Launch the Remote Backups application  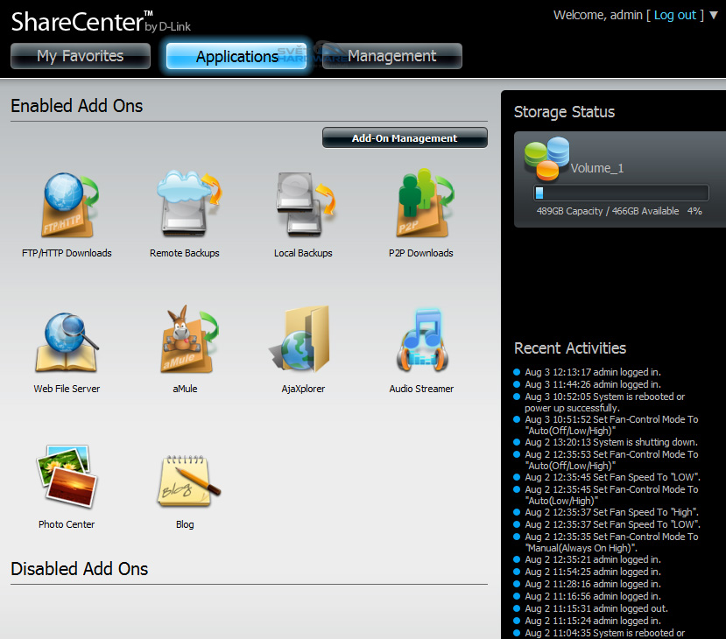(185, 206)
